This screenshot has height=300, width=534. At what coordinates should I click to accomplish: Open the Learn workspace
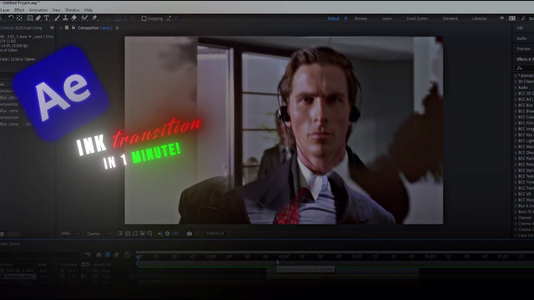[x=387, y=18]
